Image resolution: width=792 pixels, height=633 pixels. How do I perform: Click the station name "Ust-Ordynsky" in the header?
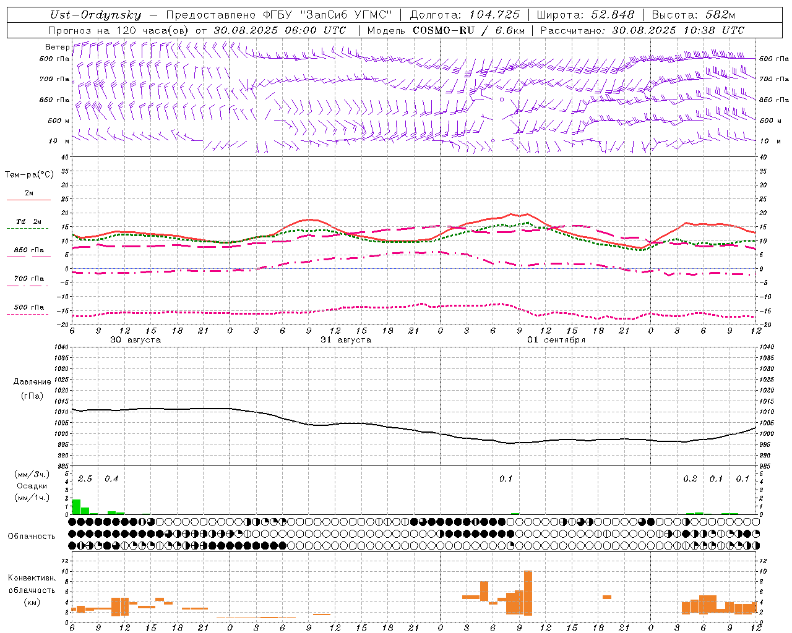pos(95,15)
